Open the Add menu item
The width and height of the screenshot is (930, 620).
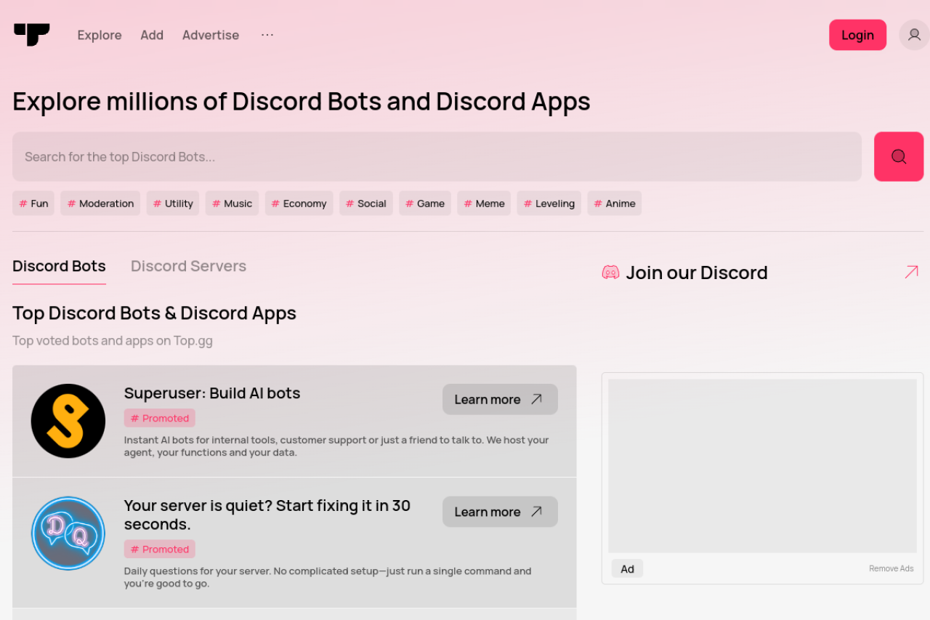[x=152, y=35]
